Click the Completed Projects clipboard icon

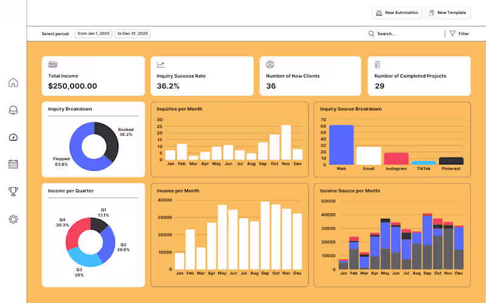coord(377,64)
